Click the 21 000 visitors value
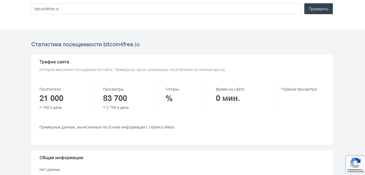This screenshot has width=365, height=175. 51,98
